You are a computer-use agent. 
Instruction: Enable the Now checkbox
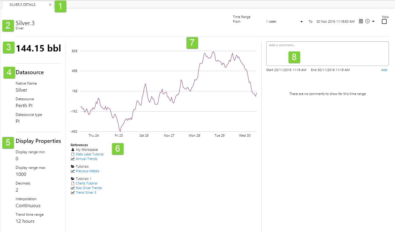(384, 22)
